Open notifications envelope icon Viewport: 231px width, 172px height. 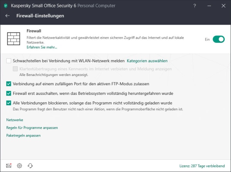[9, 166]
